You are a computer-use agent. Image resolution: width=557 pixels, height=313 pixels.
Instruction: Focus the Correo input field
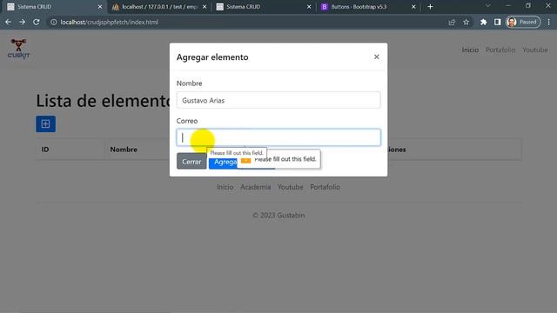(x=278, y=137)
